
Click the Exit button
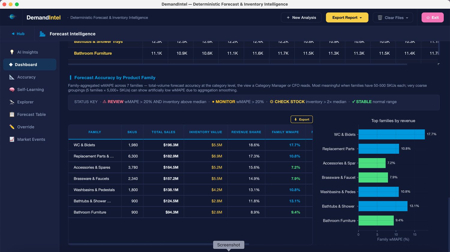coord(432,18)
